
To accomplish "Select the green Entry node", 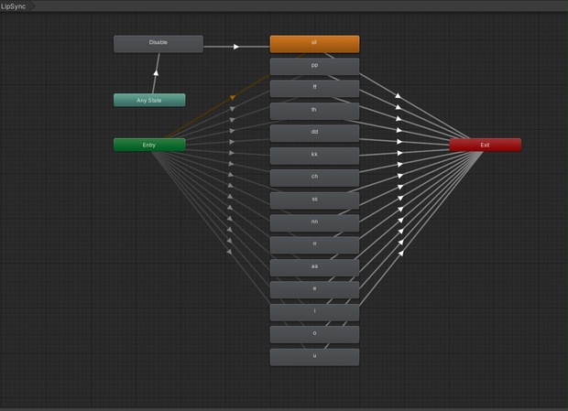I will 149,145.
